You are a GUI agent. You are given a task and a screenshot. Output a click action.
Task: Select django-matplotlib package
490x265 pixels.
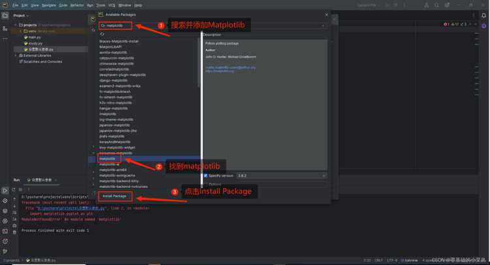(x=114, y=80)
